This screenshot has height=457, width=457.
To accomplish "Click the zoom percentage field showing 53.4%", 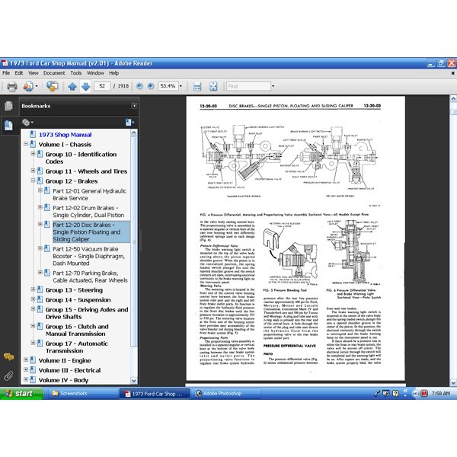I will (x=168, y=86).
